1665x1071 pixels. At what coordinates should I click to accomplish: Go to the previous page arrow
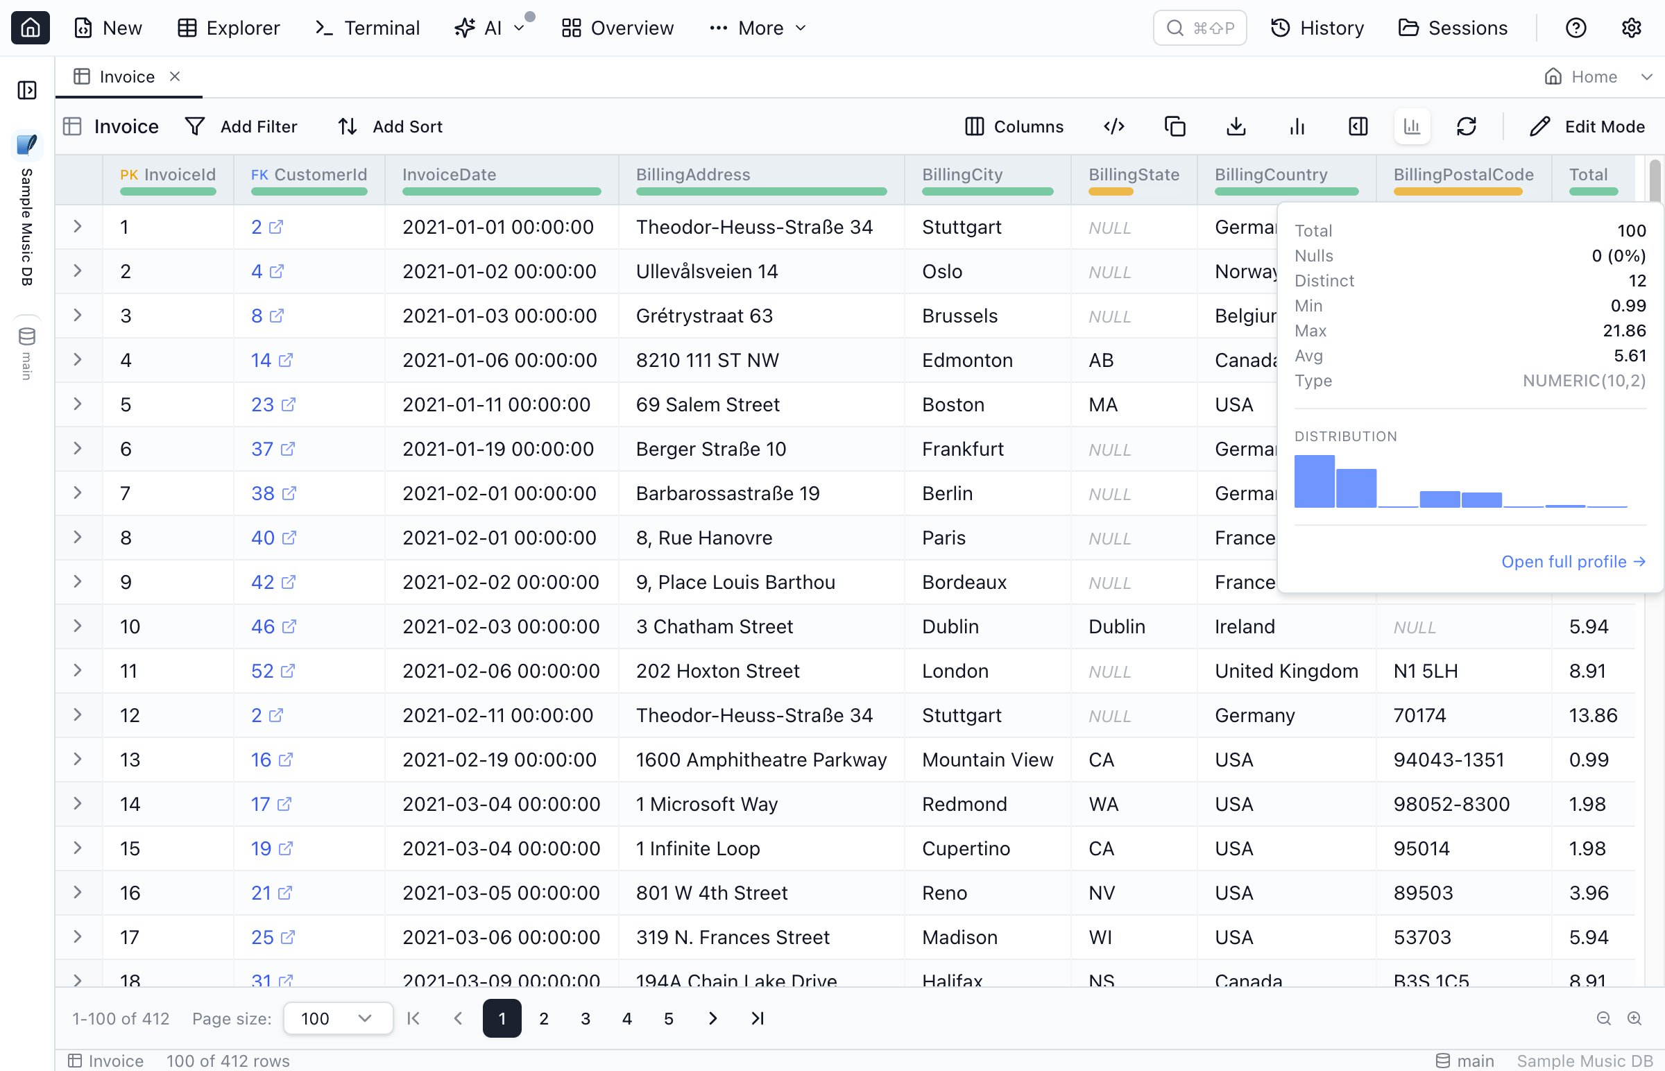(458, 1019)
